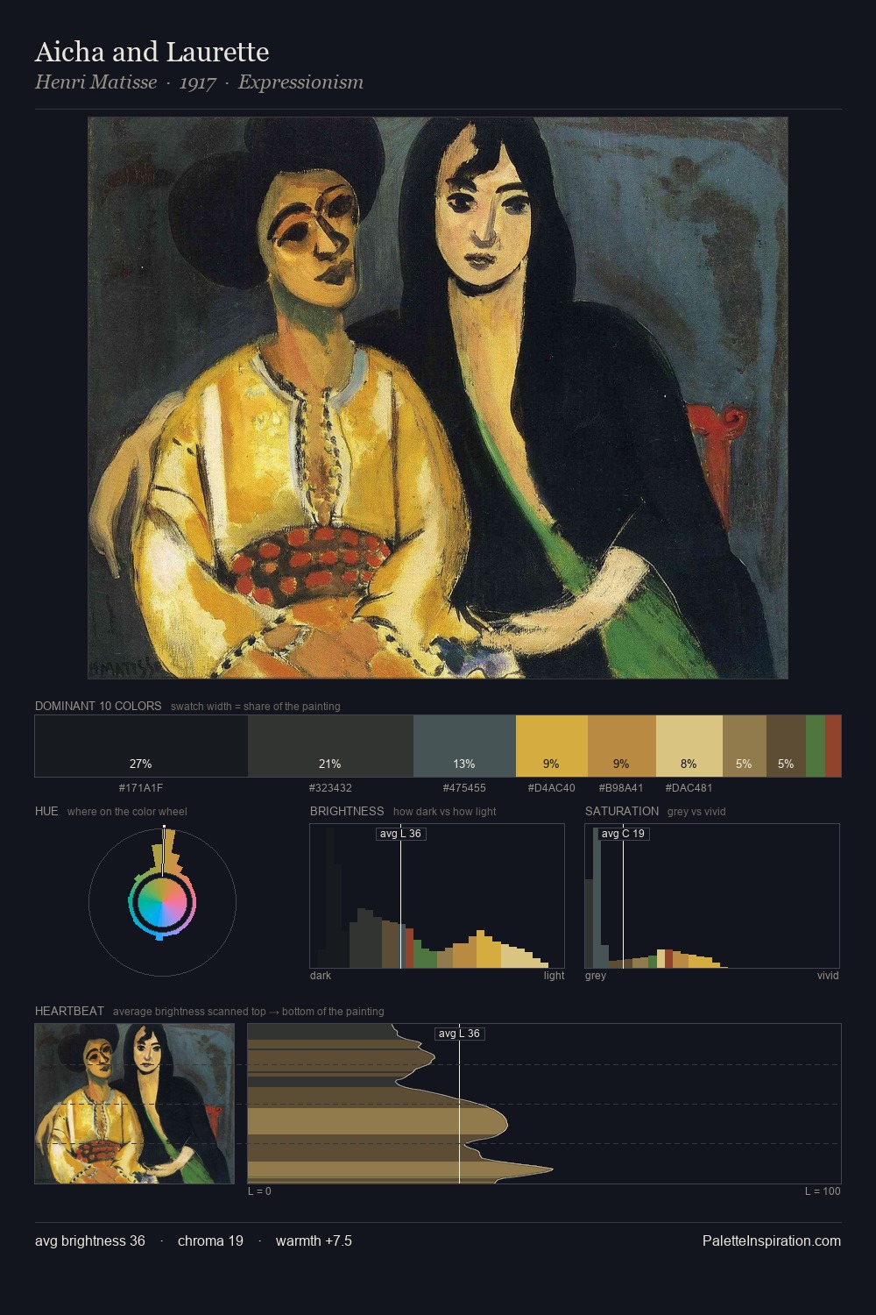Click the title 'Aicha and Laurette'

(x=152, y=52)
